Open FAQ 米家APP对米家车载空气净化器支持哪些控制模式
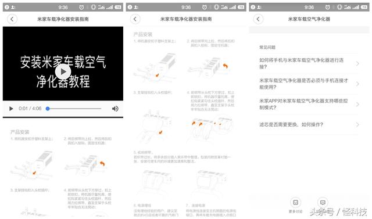This screenshot has width=372, height=219. 309,105
